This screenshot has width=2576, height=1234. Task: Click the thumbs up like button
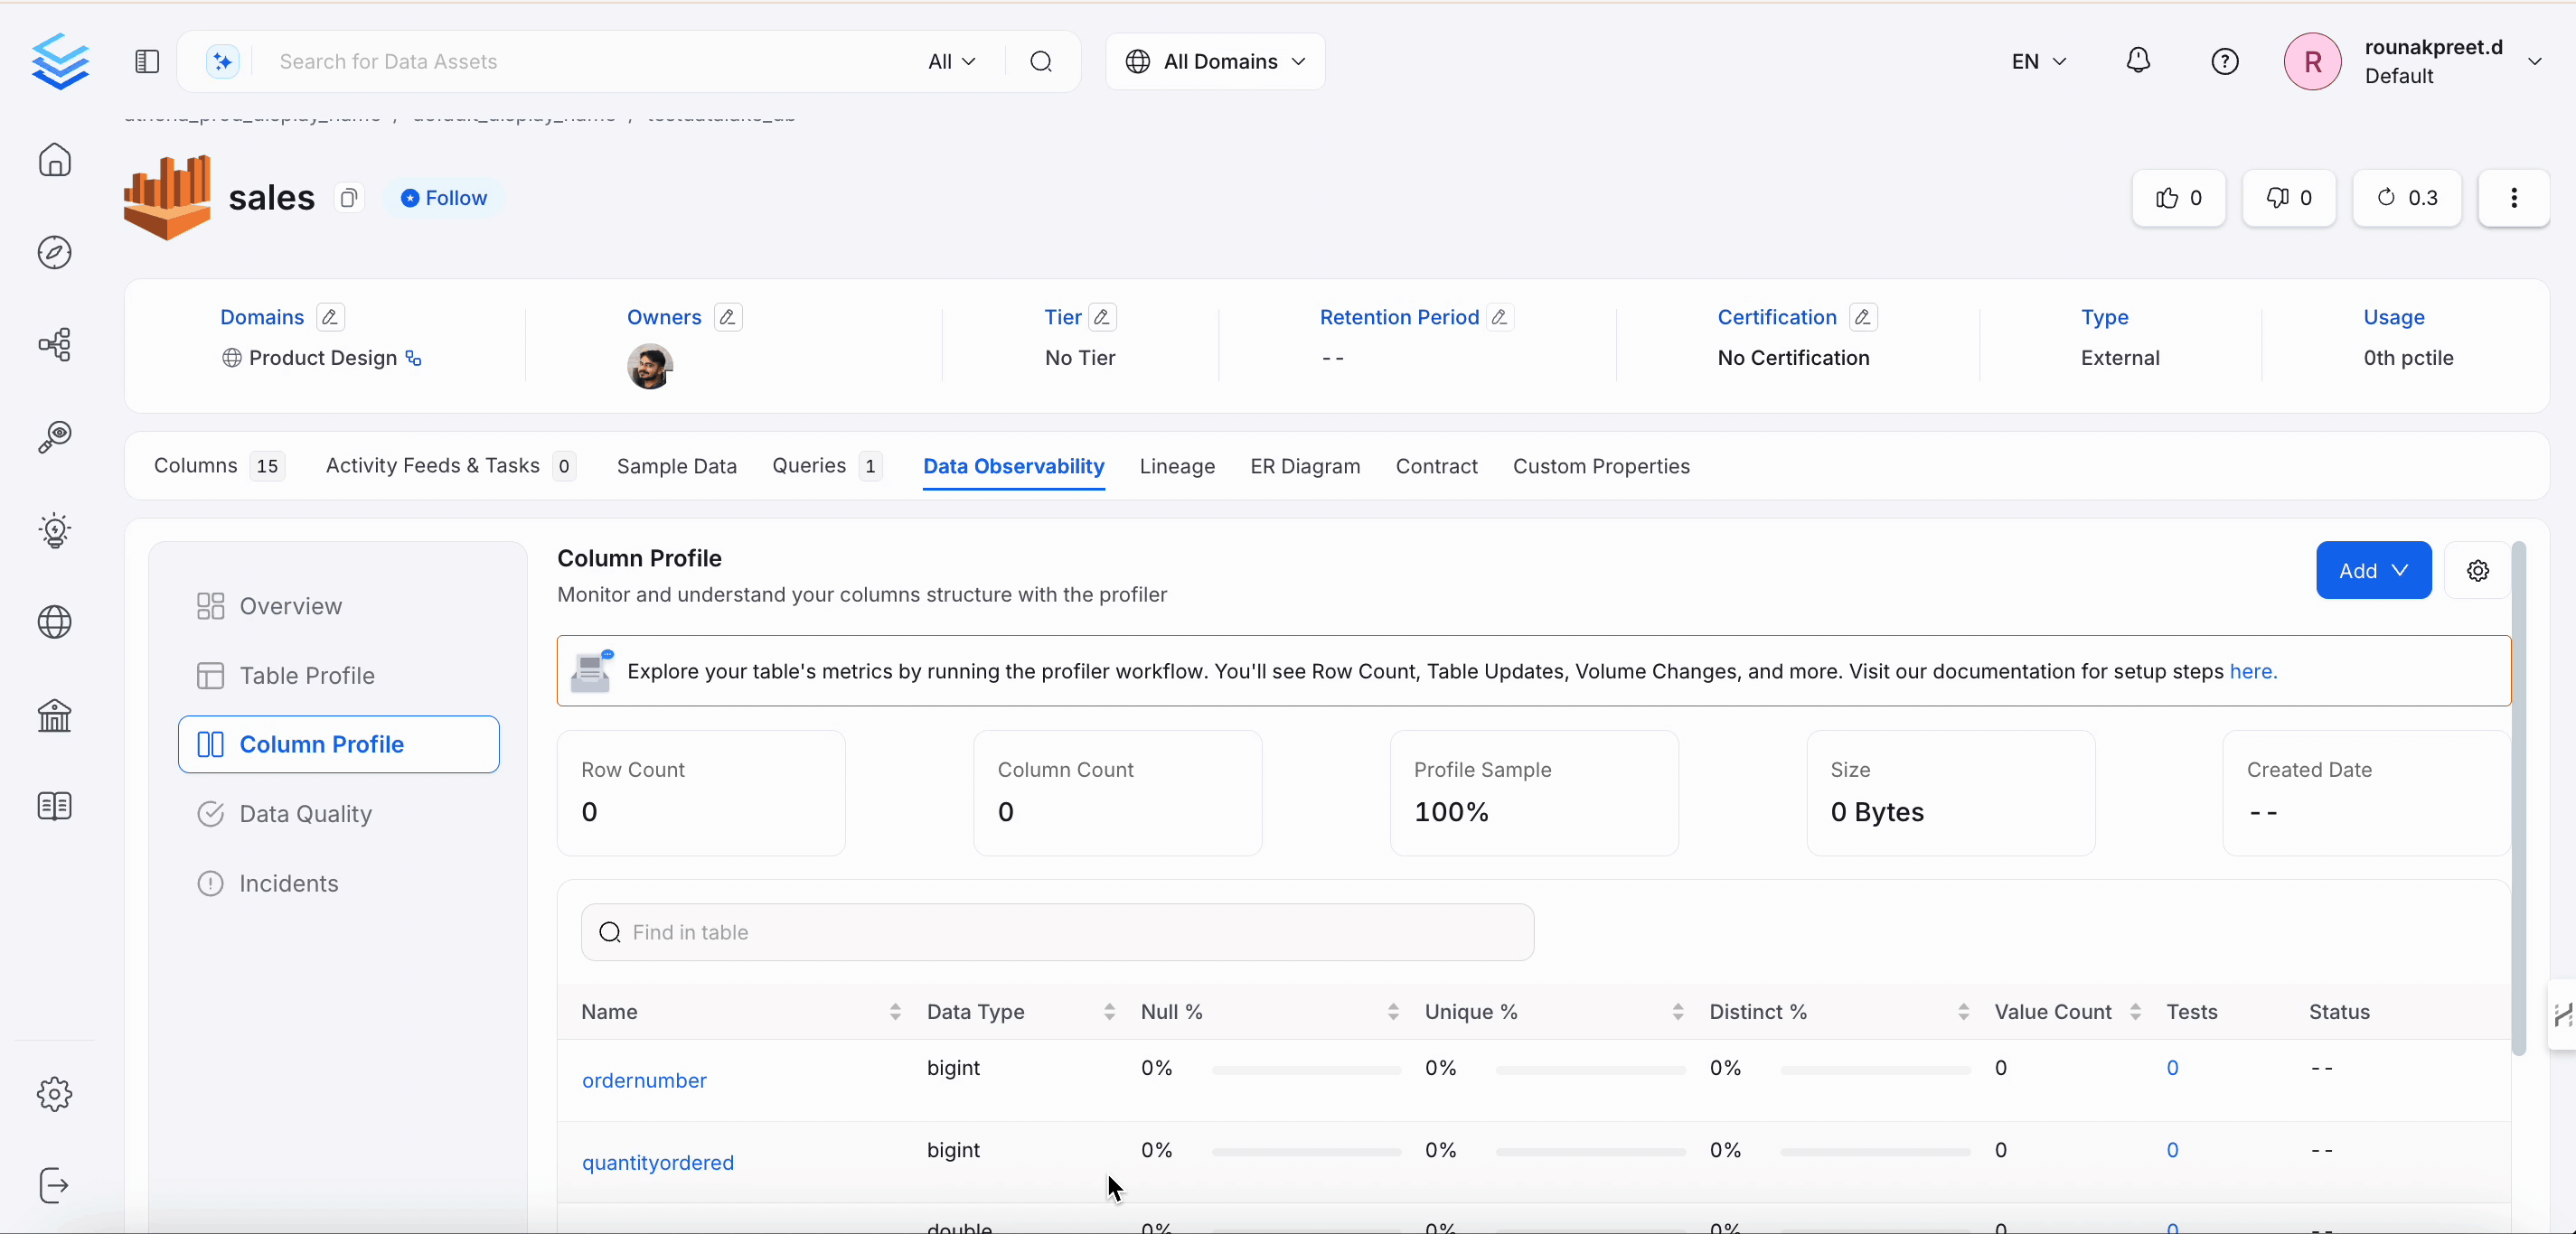coord(2178,198)
